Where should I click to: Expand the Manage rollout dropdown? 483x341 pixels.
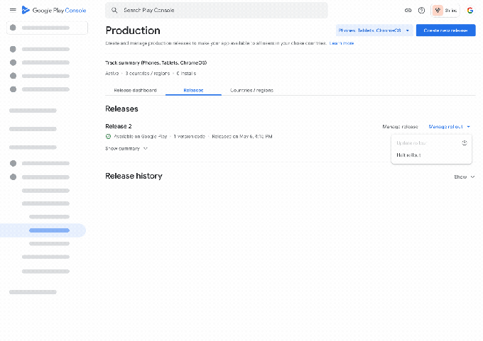click(449, 126)
